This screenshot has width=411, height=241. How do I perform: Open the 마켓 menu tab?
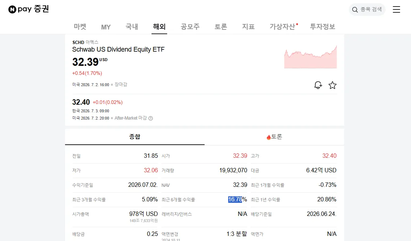pyautogui.click(x=80, y=27)
